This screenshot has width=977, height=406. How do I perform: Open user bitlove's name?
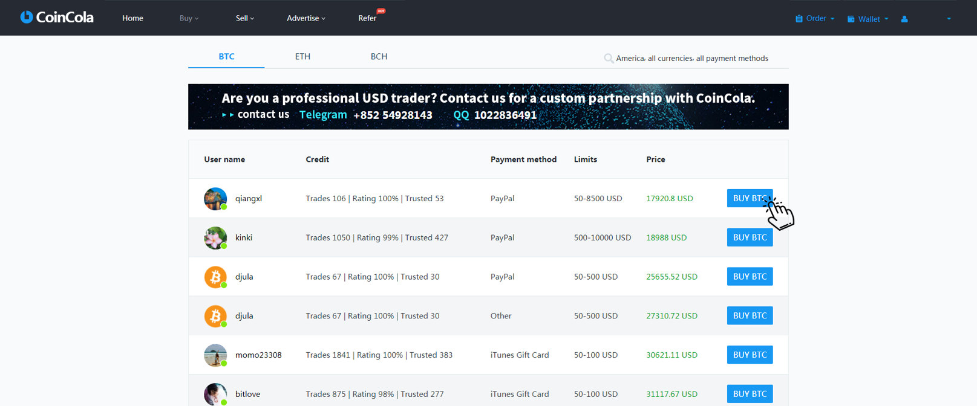point(247,394)
